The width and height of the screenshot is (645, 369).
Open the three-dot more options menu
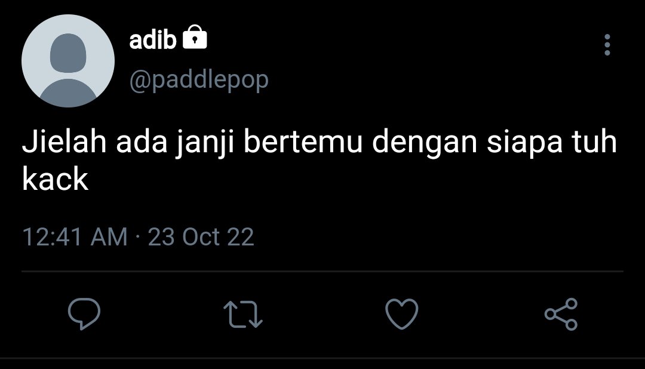pos(607,45)
